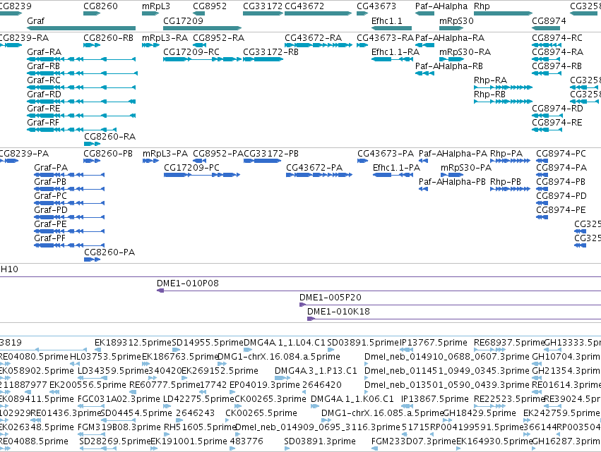Select the mRpS30 gene label
Viewport: 601px width, 452px height.
pyautogui.click(x=456, y=21)
